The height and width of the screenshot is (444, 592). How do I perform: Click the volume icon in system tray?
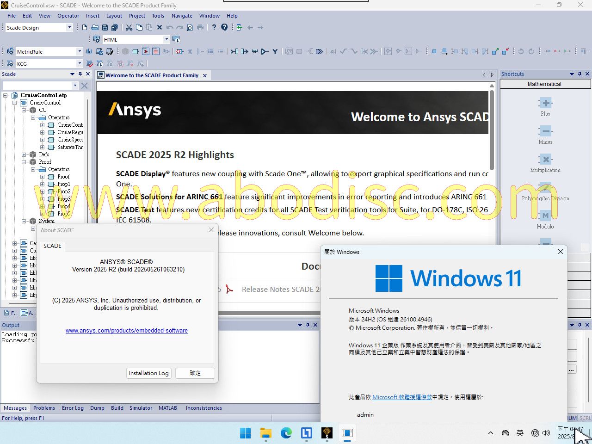[546, 433]
